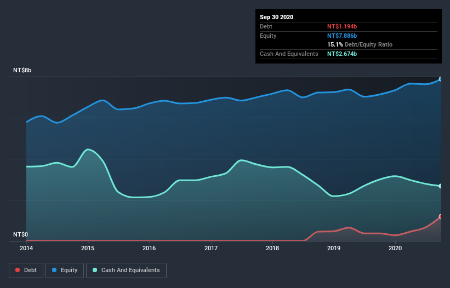Click the Cash And Equivalents label in tooltip
Screen dimensions: 450x288
(289, 54)
